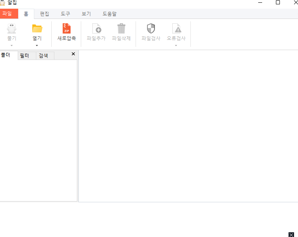298x237 pixels.
Task: Switch to the 도구 ribbon tab
Action: pos(65,14)
